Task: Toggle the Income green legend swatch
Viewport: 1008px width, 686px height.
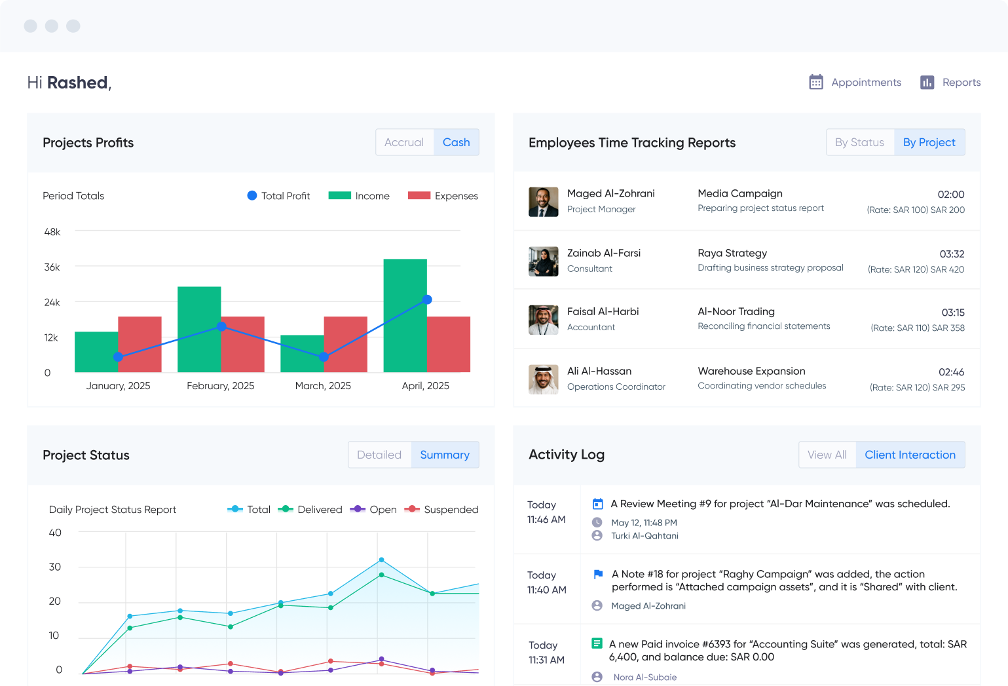Action: [339, 195]
